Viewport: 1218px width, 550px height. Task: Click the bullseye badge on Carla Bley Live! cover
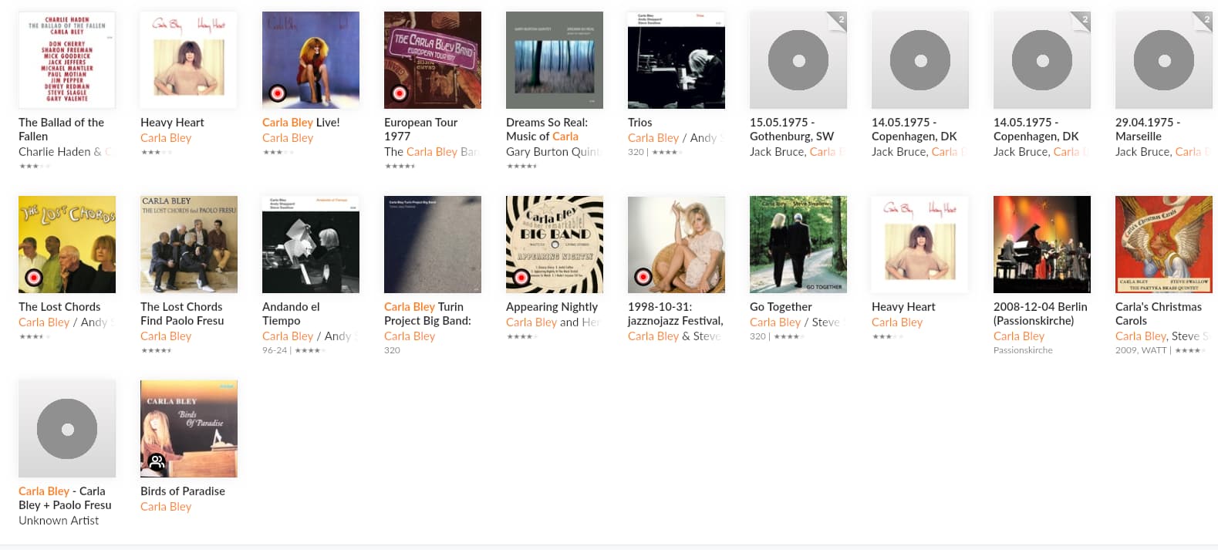[x=277, y=93]
